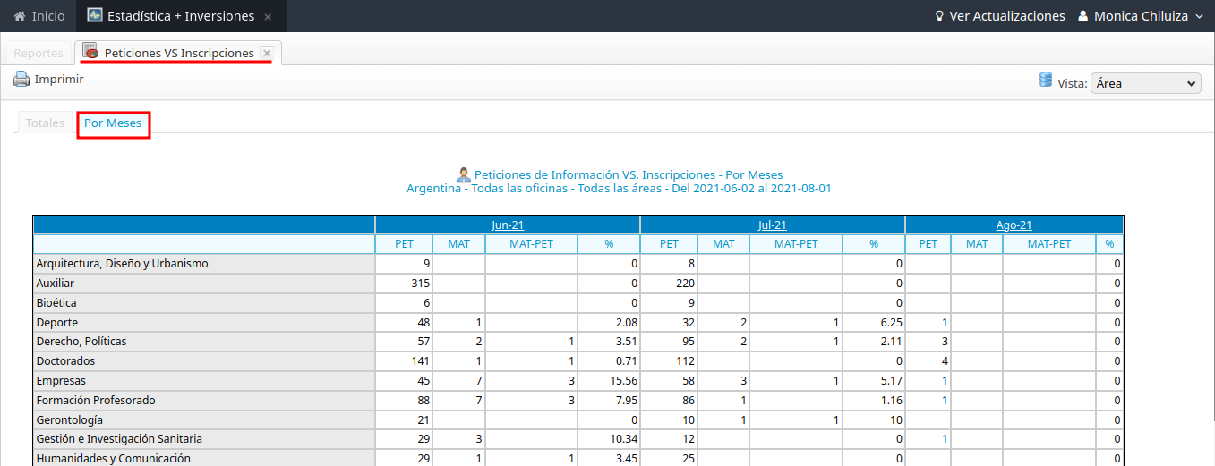Screen dimensions: 1215x466
Task: Open the Jul-21 column header link
Action: pos(772,225)
